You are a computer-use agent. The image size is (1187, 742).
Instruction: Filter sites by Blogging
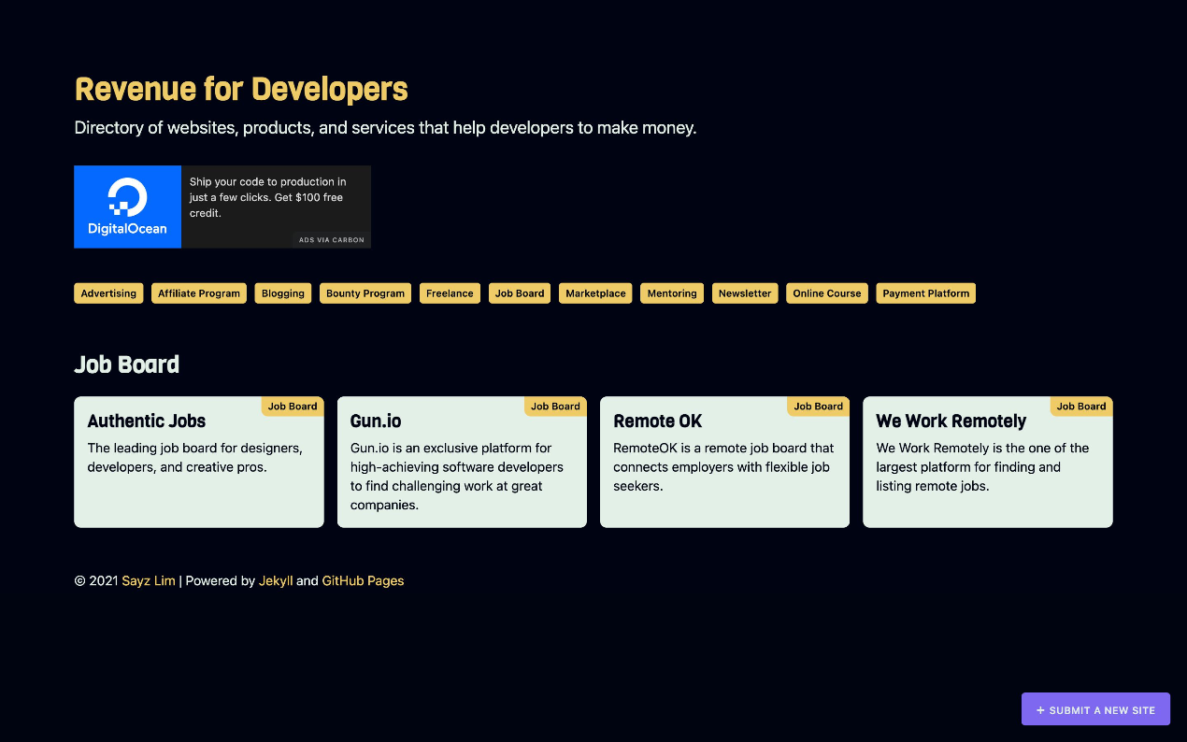click(x=282, y=293)
